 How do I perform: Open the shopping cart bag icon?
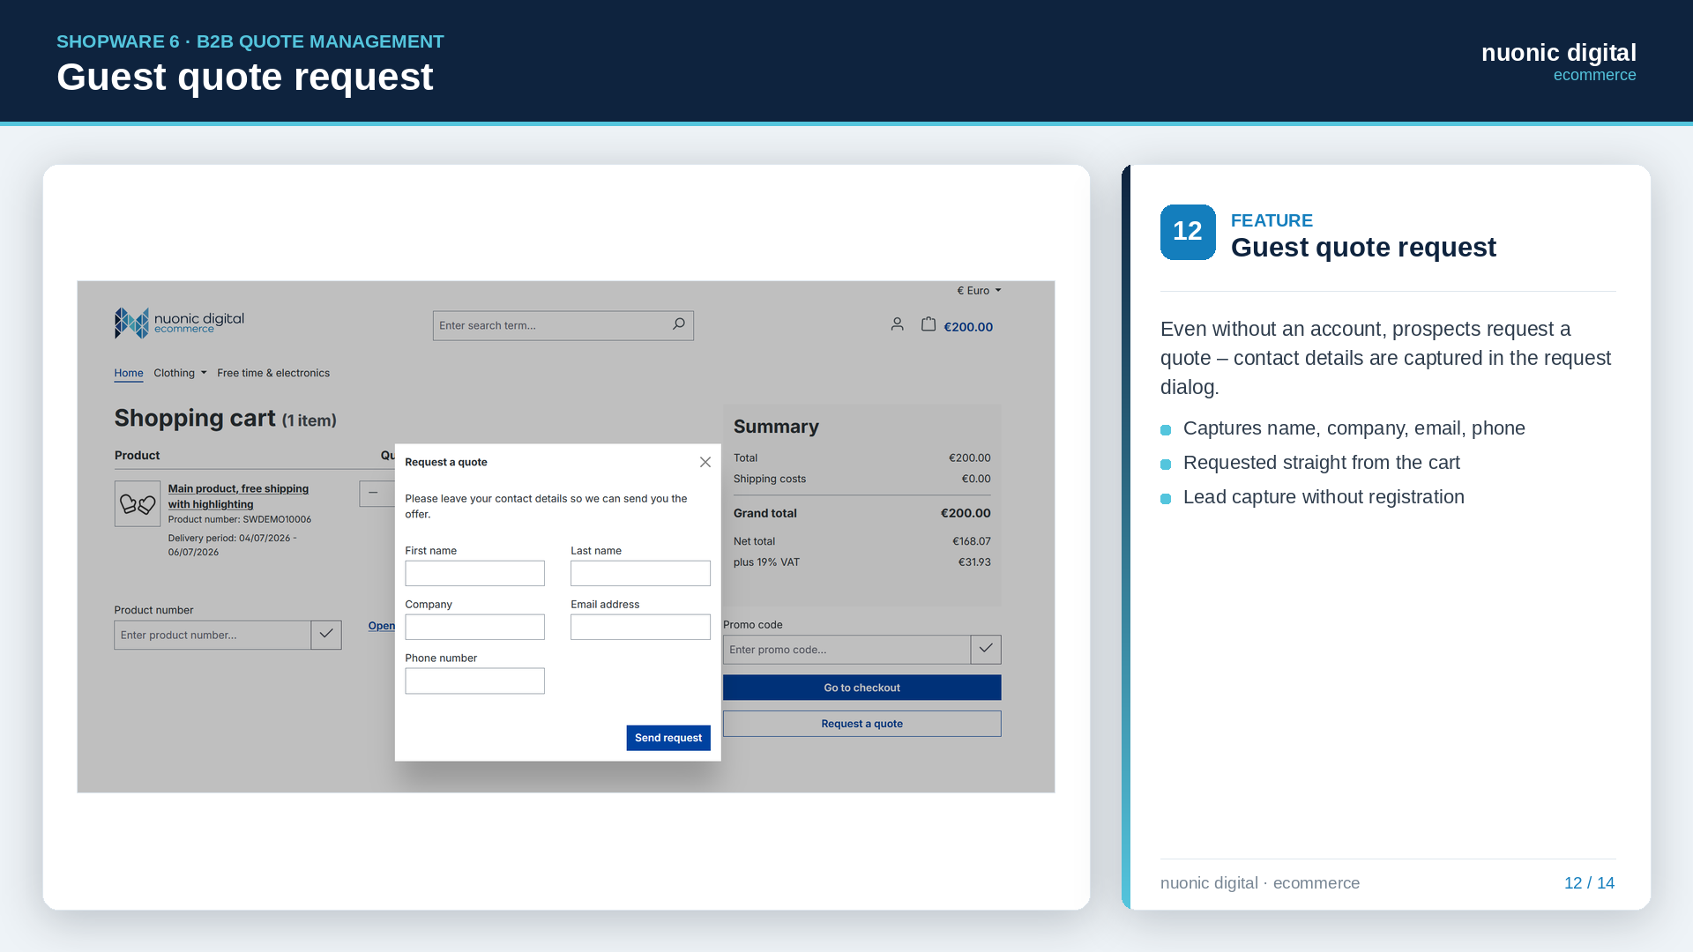tap(929, 324)
